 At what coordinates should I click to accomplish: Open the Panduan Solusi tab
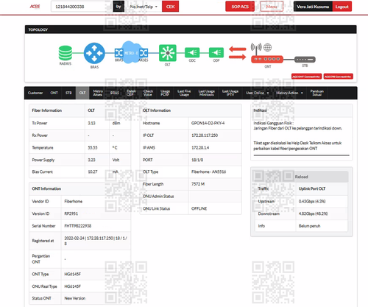click(317, 93)
